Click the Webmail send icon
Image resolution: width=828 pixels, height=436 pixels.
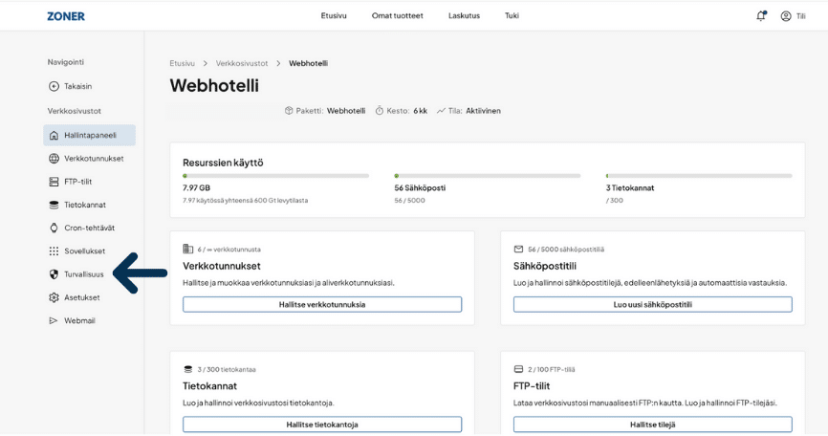coord(54,320)
